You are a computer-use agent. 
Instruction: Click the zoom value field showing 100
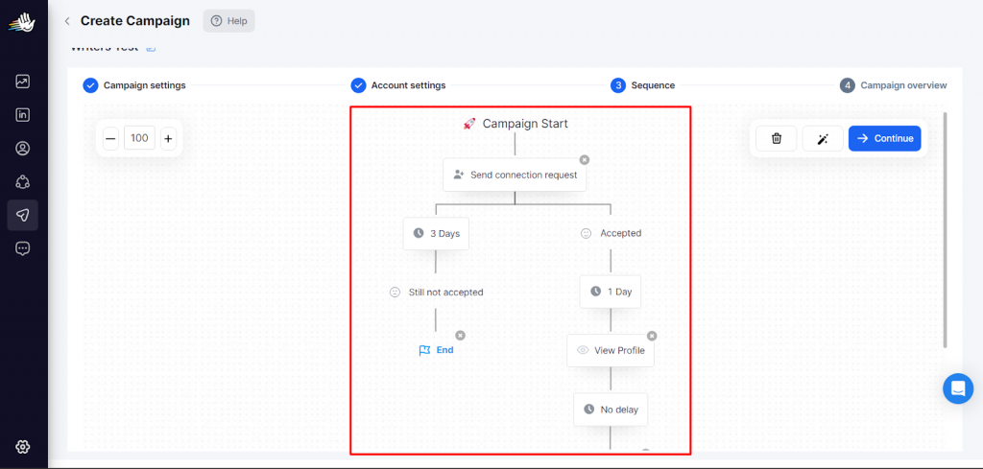(x=139, y=138)
